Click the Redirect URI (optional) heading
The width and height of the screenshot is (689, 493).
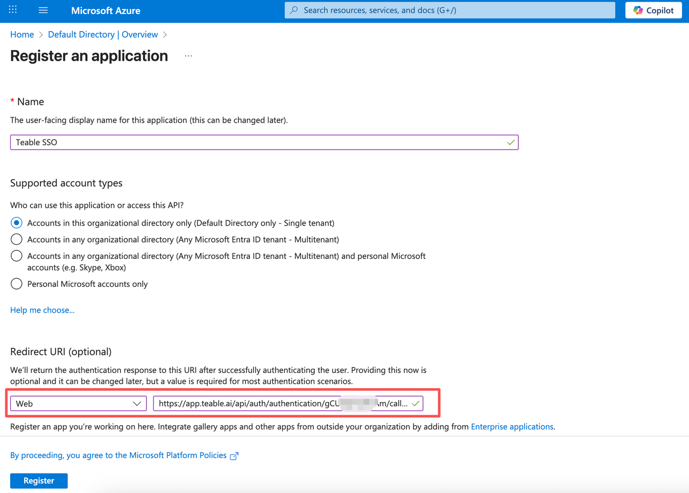pyautogui.click(x=61, y=351)
